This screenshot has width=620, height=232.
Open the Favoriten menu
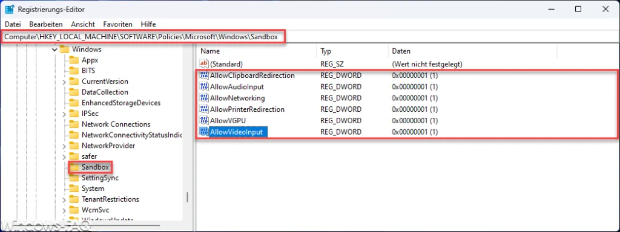pos(118,24)
